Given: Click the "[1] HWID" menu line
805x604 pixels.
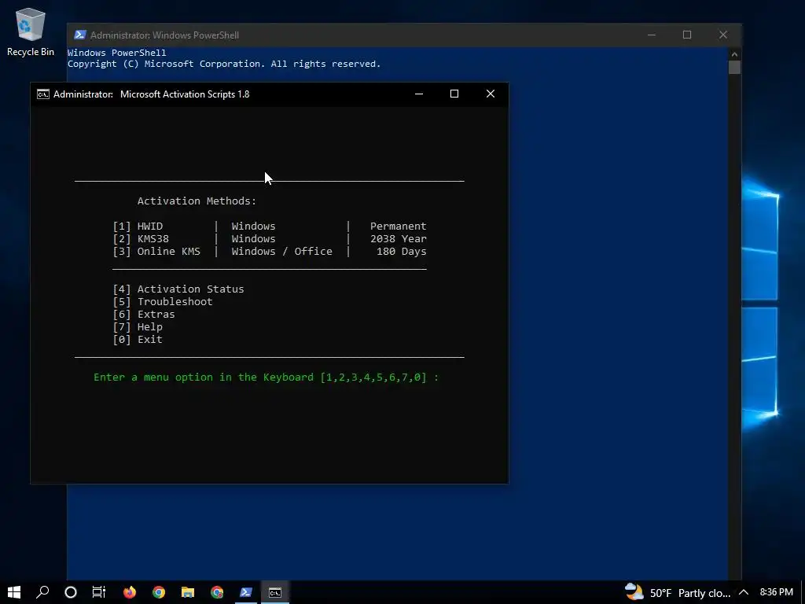Looking at the screenshot, I should [x=270, y=226].
